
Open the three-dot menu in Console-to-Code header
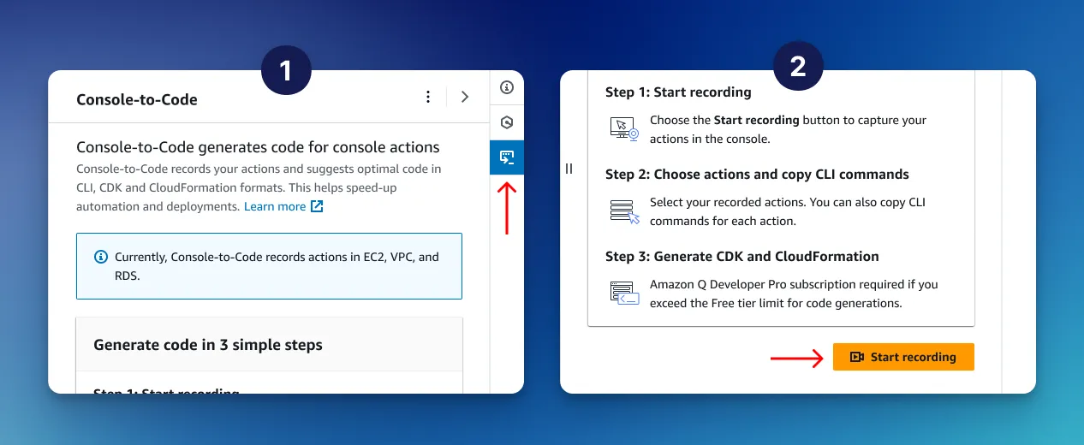[x=428, y=98]
